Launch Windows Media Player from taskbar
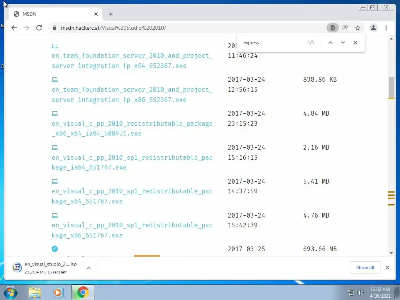This screenshot has height=300, width=400. (x=59, y=293)
